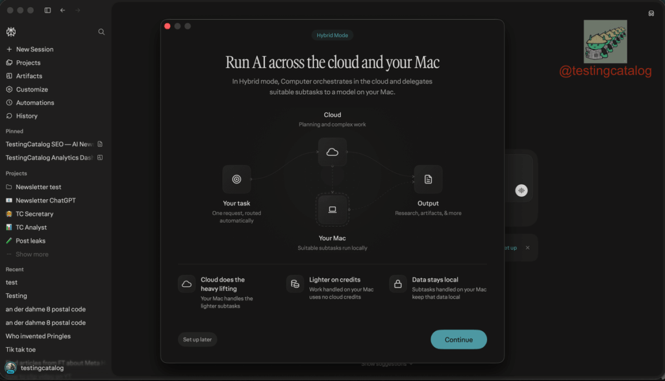Open first an der dahme 8 postal code
The image size is (665, 381).
coord(45,310)
